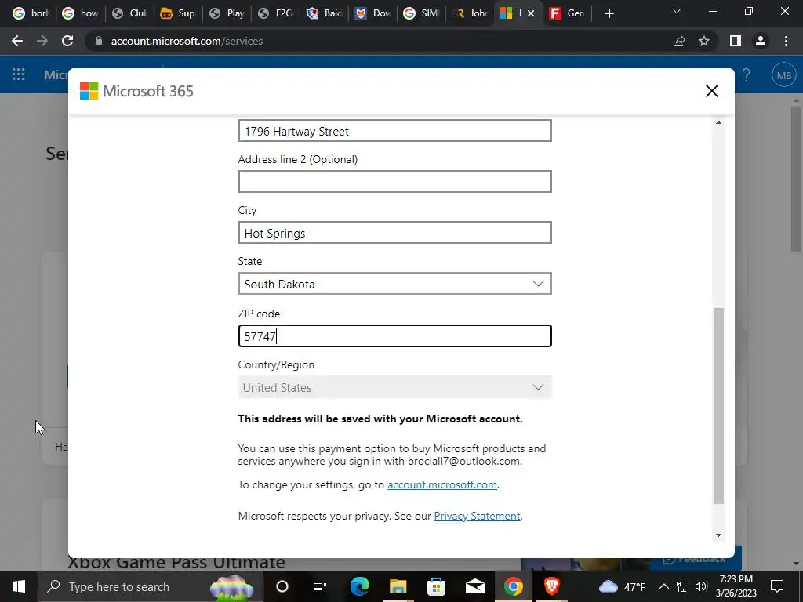Open Microsoft Store from taskbar

point(436,586)
